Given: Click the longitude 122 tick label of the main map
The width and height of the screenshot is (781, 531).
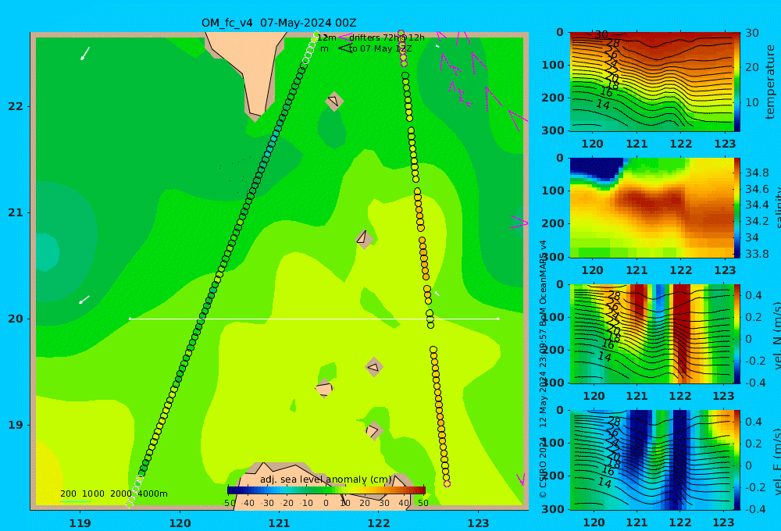Looking at the screenshot, I should click(x=379, y=523).
